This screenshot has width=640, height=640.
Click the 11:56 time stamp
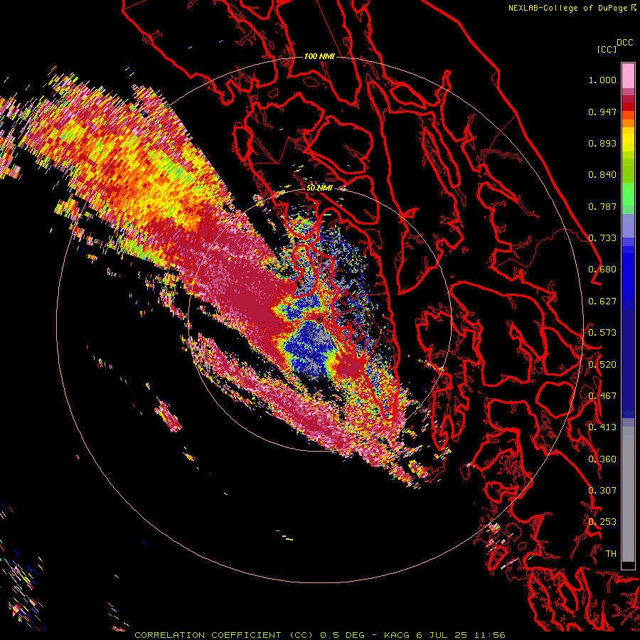point(490,635)
